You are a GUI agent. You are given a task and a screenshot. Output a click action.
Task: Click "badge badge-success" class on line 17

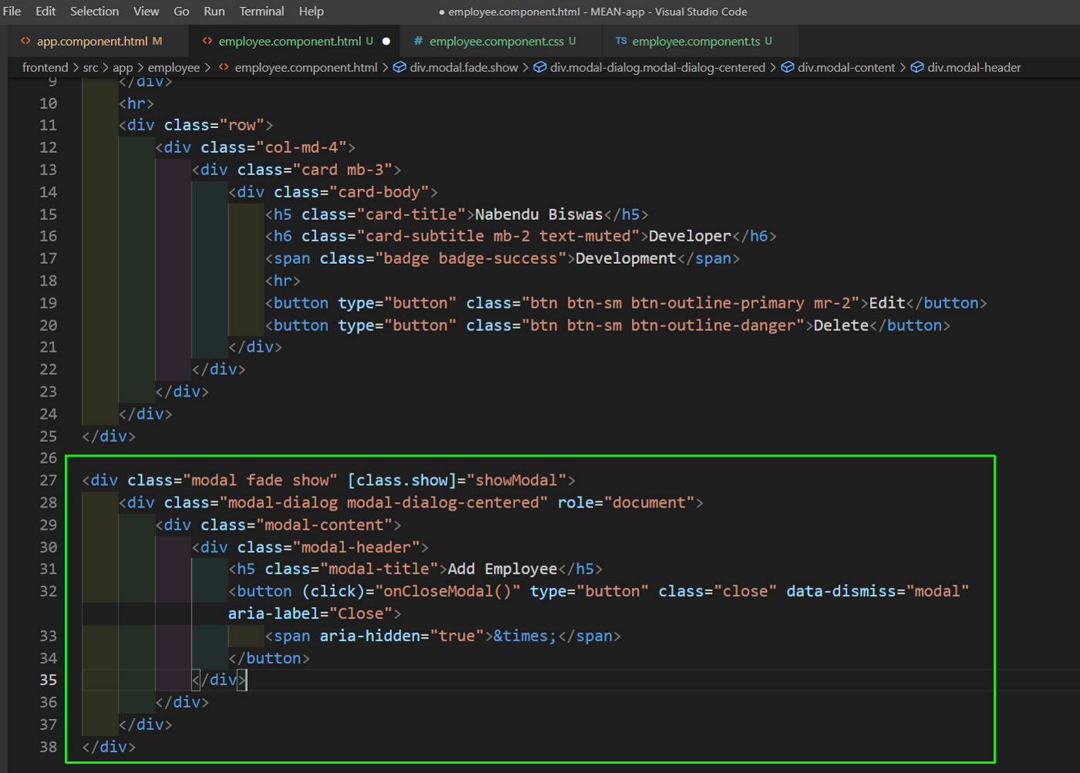point(471,258)
